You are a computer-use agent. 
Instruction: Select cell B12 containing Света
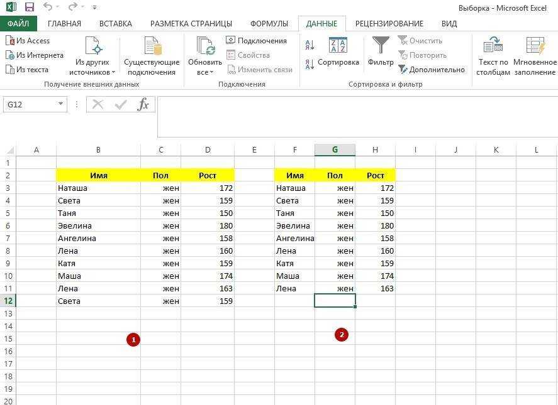pyautogui.click(x=98, y=301)
